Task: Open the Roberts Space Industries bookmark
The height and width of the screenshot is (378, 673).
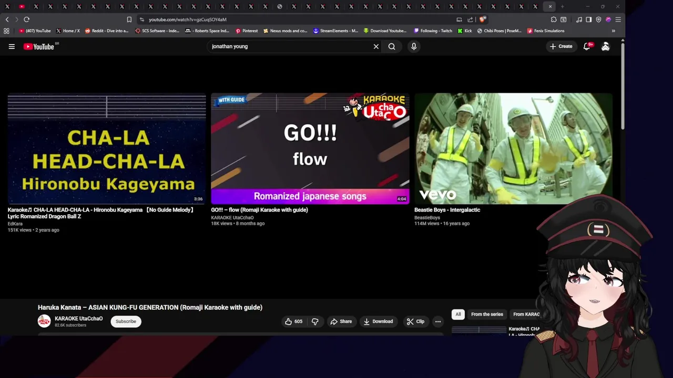Action: [x=207, y=31]
